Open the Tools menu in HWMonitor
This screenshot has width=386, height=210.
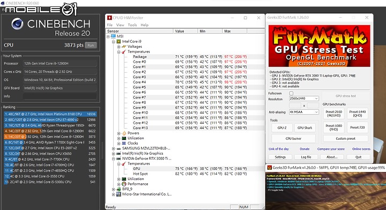coord(132,25)
